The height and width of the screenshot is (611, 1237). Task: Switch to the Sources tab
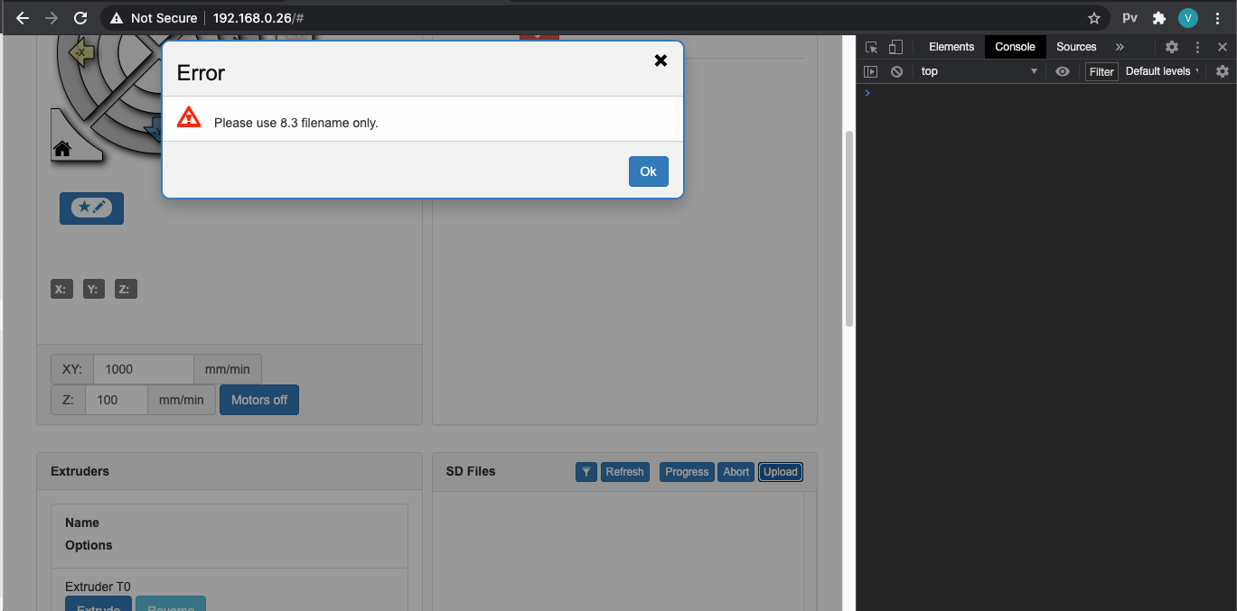coord(1076,46)
